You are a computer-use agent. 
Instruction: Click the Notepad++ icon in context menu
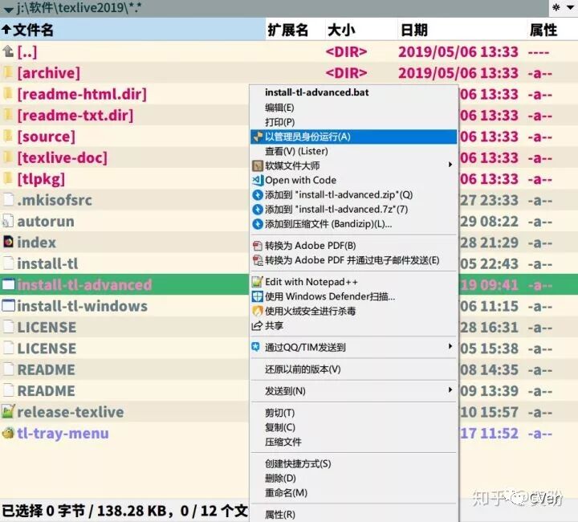pos(258,282)
